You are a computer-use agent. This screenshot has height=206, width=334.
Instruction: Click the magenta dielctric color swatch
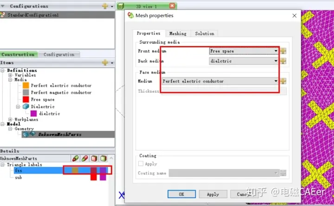[x=33, y=113]
